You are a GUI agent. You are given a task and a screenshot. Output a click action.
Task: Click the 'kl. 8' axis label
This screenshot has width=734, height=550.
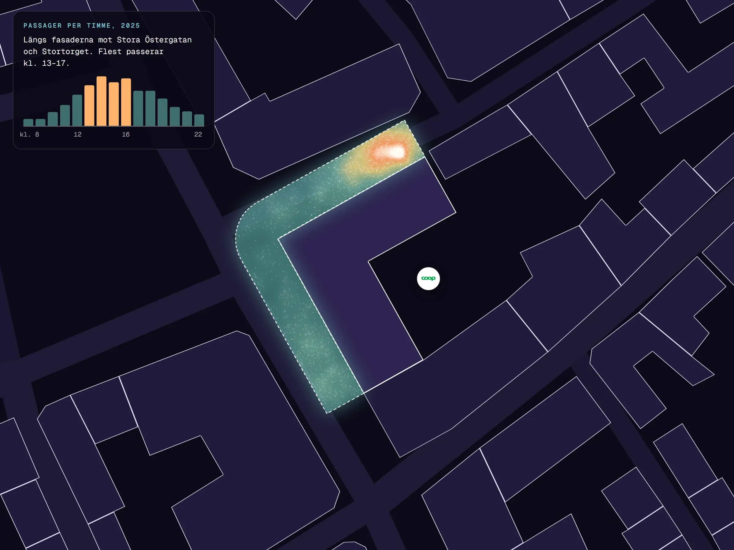pos(30,134)
